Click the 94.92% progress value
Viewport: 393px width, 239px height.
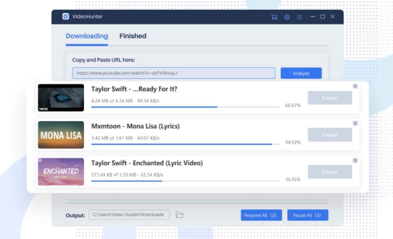pos(293,142)
